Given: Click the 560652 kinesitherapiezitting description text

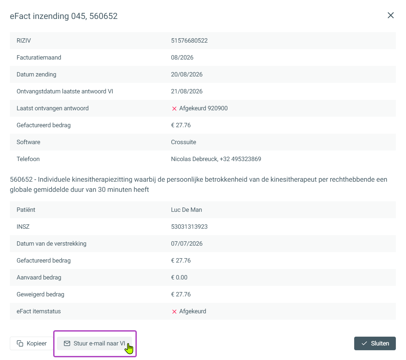Looking at the screenshot, I should [x=199, y=184].
